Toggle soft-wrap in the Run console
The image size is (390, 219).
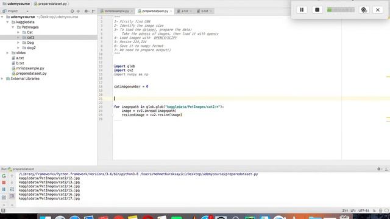(x=12, y=189)
